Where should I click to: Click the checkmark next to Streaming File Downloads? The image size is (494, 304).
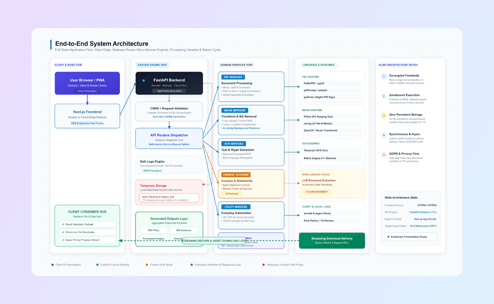point(63,232)
